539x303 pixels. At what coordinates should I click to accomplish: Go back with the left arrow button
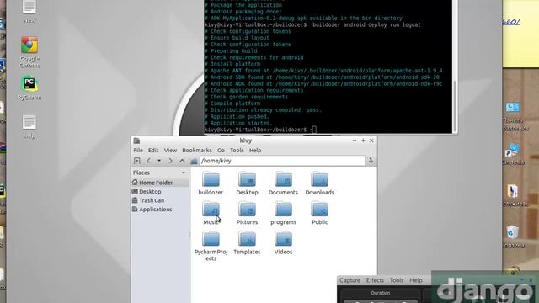pos(148,161)
